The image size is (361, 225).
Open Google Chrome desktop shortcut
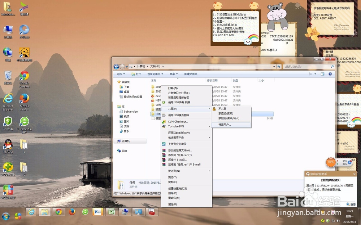click(x=25, y=80)
